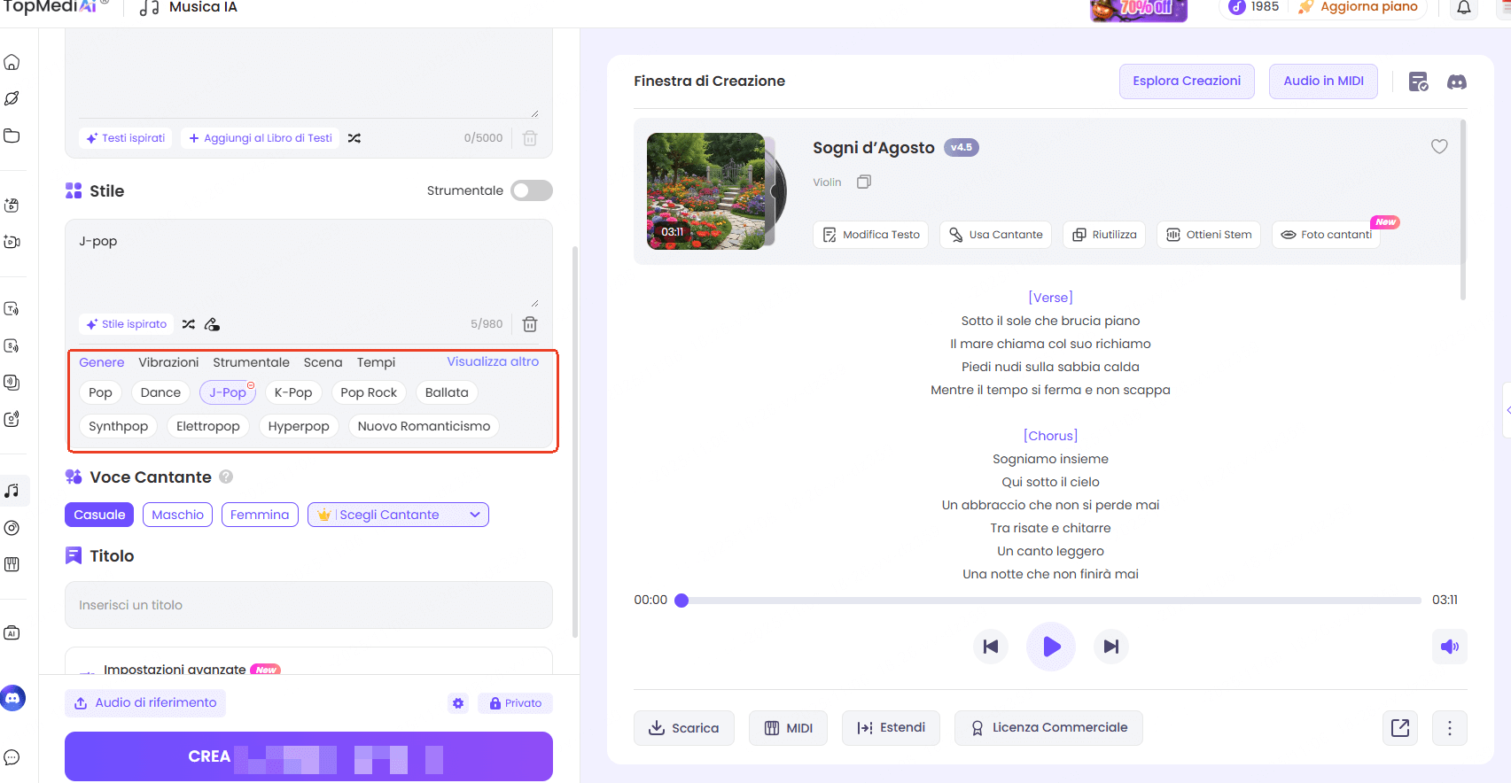The height and width of the screenshot is (783, 1511).
Task: Play the song Sogni d'Agosto
Action: click(x=1051, y=647)
